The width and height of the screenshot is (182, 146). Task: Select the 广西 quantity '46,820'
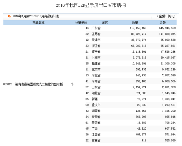pos(142,129)
